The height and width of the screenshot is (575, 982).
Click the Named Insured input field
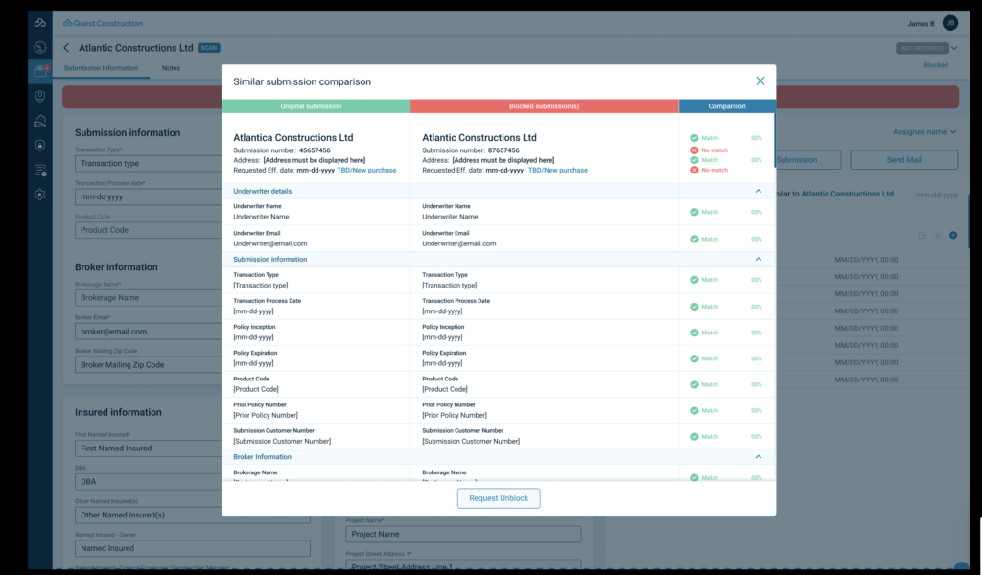pos(192,548)
